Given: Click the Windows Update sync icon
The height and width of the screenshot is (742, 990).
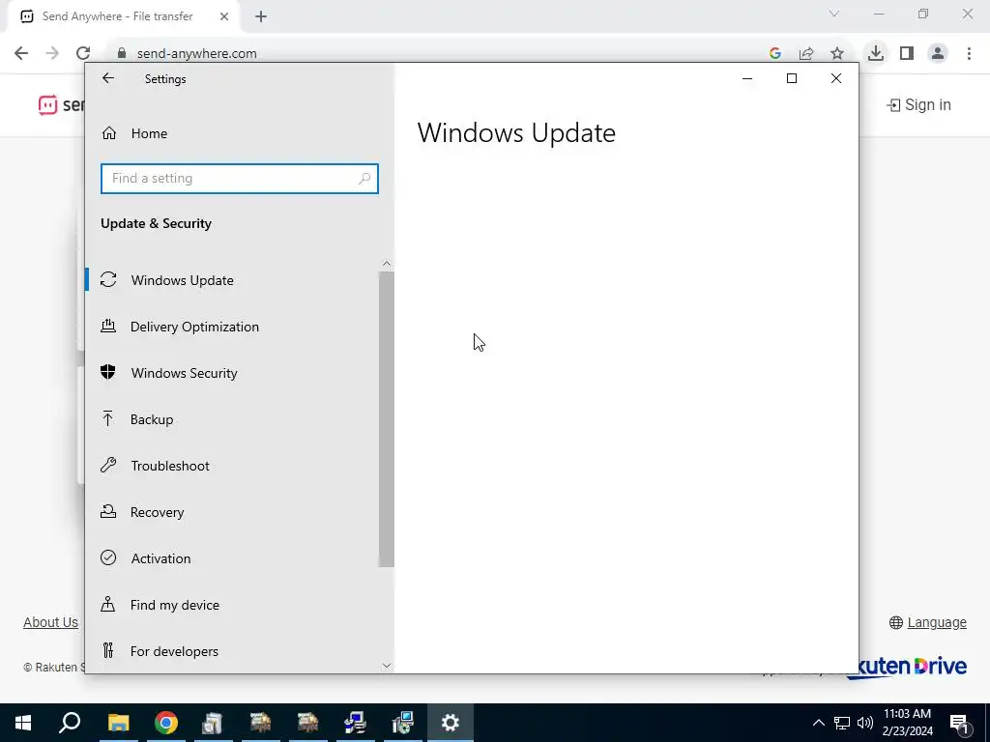Looking at the screenshot, I should 108,279.
